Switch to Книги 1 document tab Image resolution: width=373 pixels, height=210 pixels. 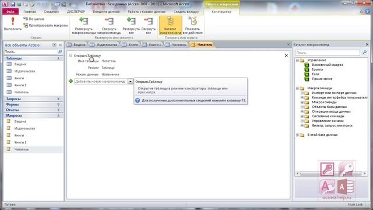pos(152,45)
